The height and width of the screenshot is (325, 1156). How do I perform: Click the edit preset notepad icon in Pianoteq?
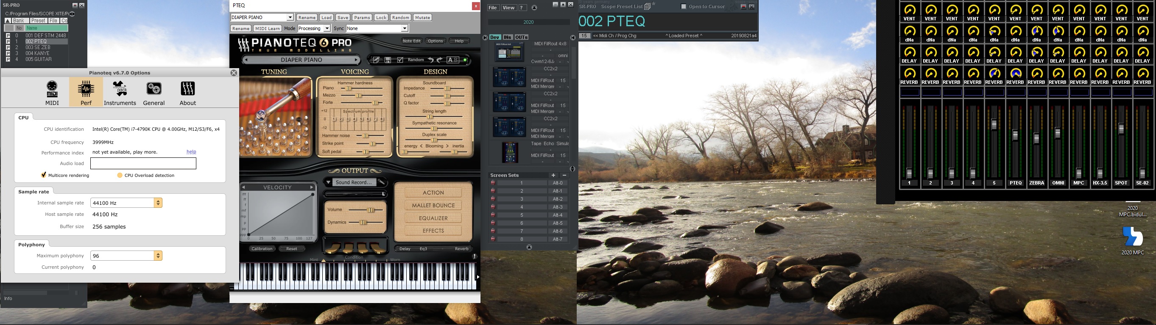376,60
